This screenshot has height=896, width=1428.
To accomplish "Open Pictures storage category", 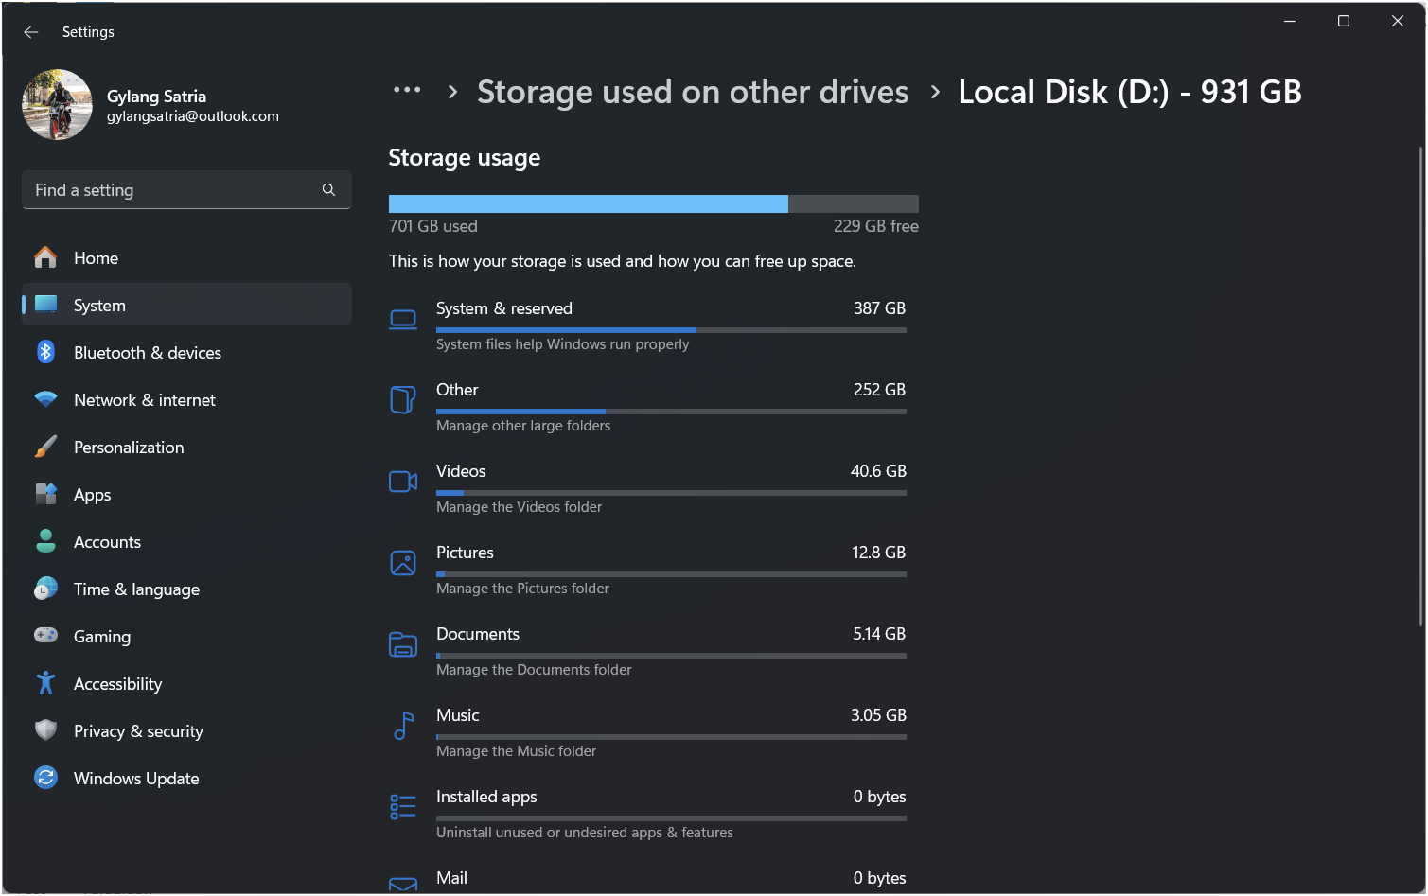I will pyautogui.click(x=648, y=570).
